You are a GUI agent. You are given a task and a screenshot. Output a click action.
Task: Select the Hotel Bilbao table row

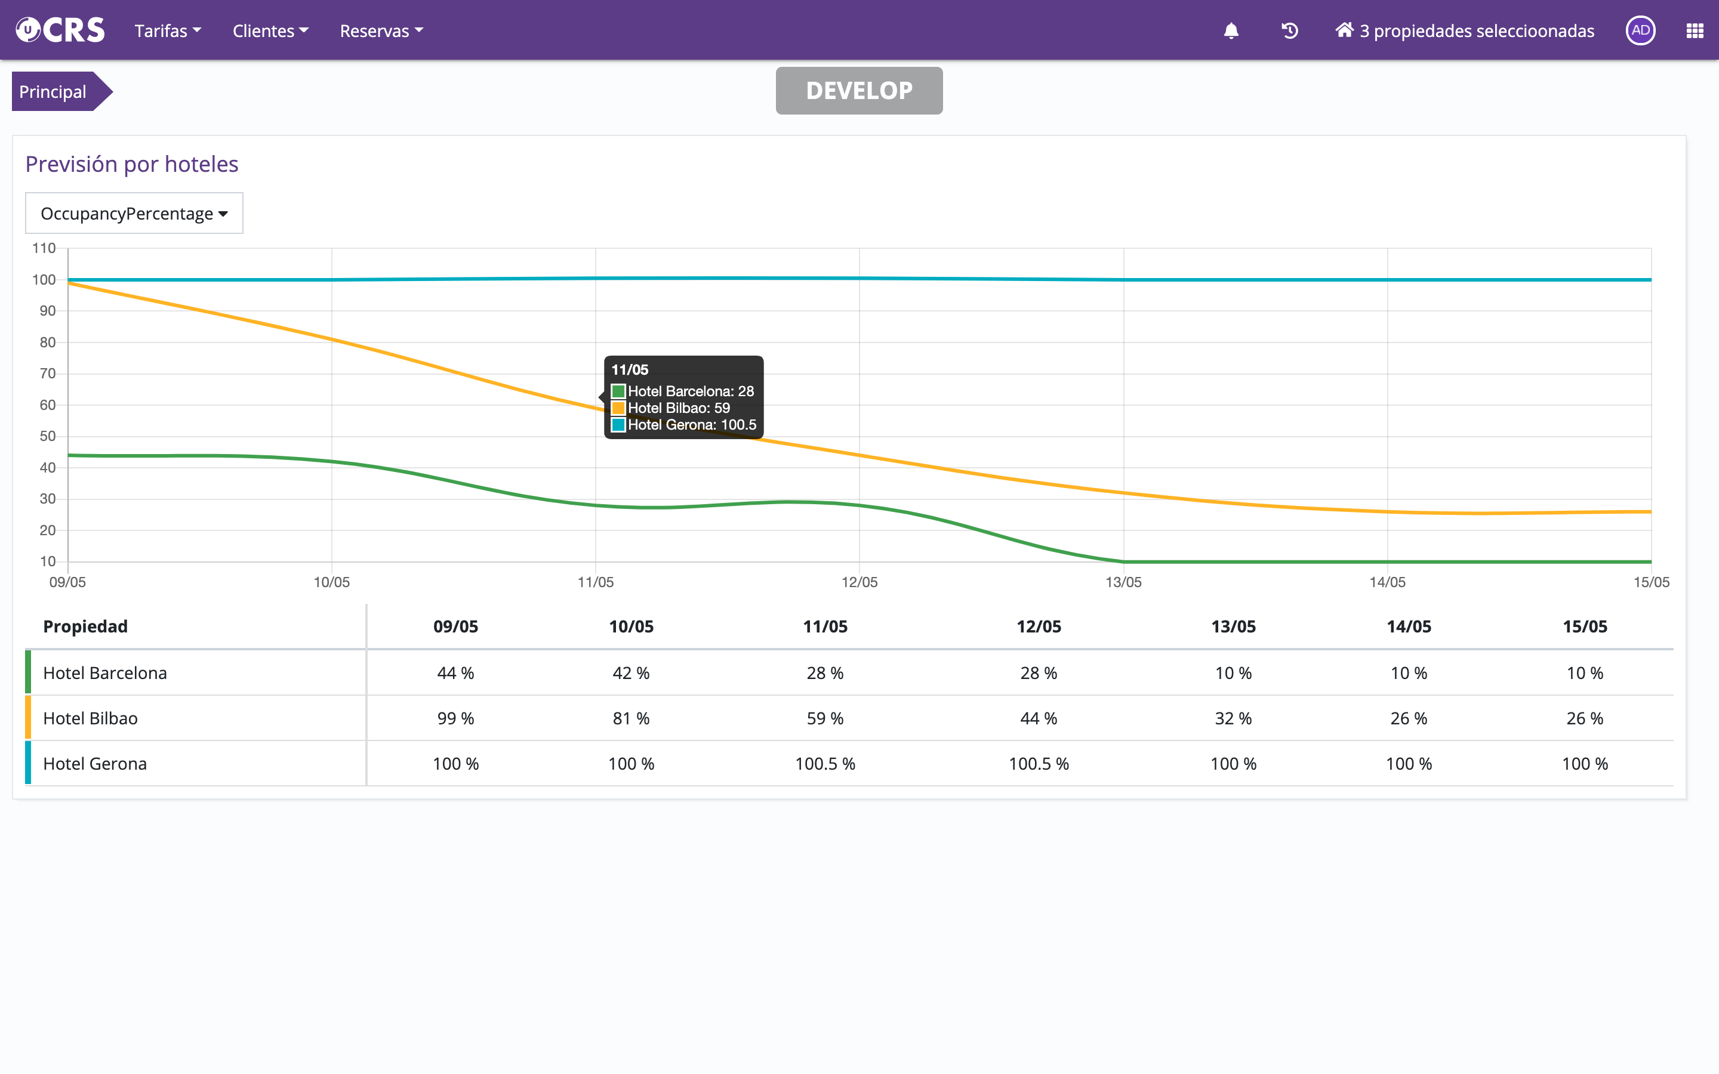click(90, 718)
